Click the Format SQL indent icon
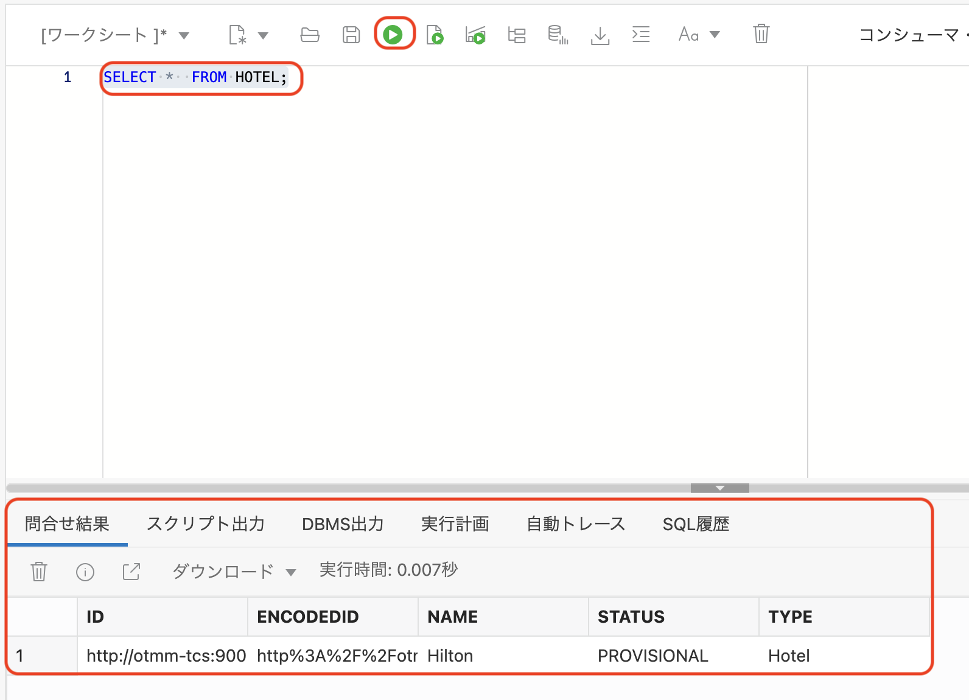 pyautogui.click(x=641, y=35)
